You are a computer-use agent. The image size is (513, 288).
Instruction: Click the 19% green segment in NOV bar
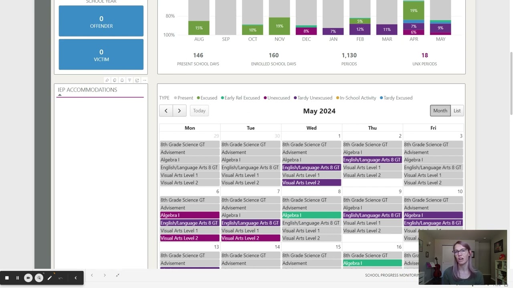[279, 26]
